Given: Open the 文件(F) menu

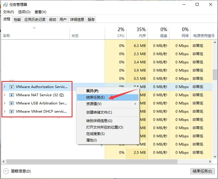Looking at the screenshot, I should [9, 12].
